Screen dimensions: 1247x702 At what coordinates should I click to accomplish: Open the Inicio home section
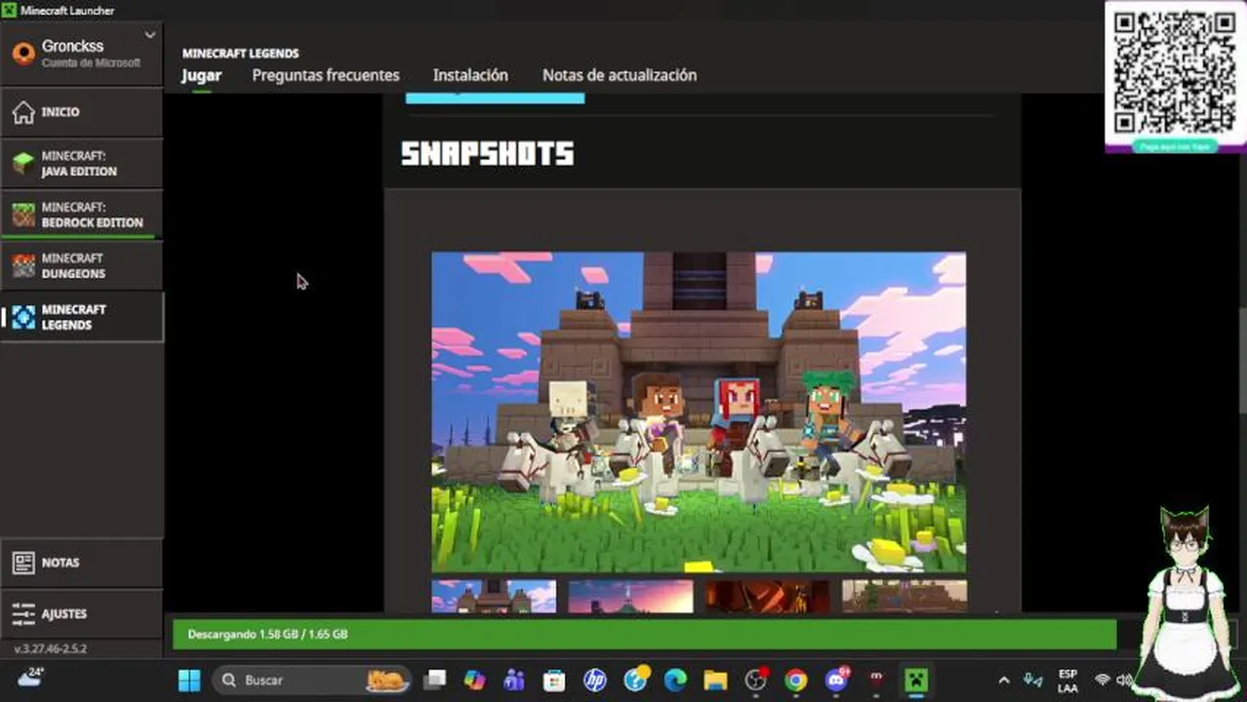tap(81, 112)
